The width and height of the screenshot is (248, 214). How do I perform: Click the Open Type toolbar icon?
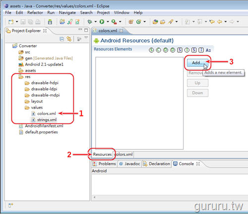coord(155,22)
